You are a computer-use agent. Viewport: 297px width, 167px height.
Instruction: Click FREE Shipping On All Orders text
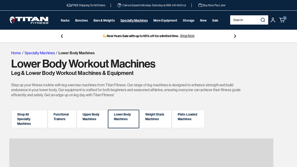tap(88, 5)
